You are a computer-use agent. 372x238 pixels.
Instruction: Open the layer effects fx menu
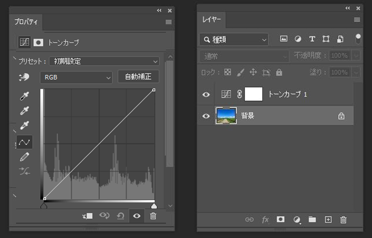coord(265,219)
